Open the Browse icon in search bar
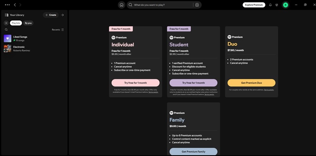This screenshot has height=156, width=316. pyautogui.click(x=197, y=5)
